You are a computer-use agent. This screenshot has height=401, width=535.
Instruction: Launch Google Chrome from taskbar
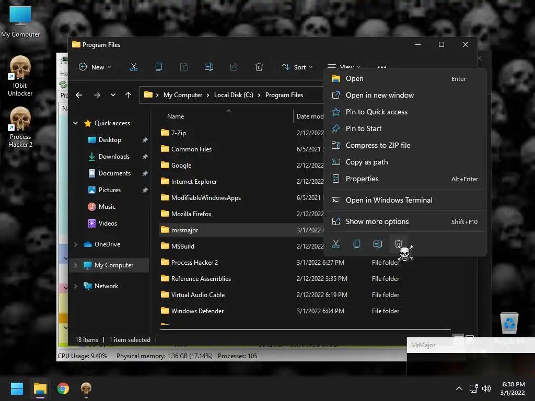tap(63, 388)
